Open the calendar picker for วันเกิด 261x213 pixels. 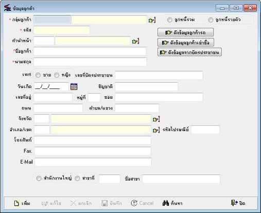(x=74, y=86)
